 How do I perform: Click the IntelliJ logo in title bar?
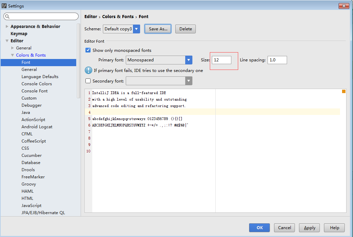[4, 5]
